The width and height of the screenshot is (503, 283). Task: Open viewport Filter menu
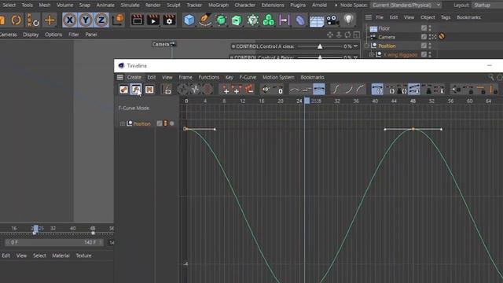coord(73,35)
